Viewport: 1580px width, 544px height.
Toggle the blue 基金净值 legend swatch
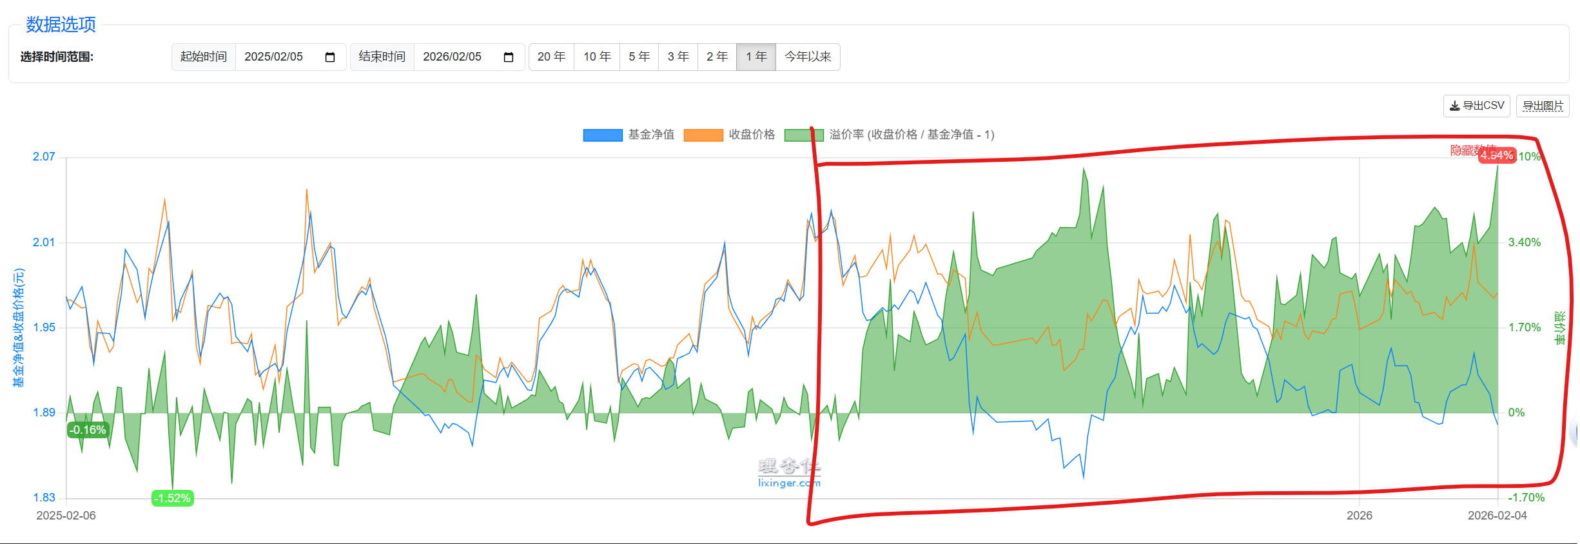click(x=603, y=135)
